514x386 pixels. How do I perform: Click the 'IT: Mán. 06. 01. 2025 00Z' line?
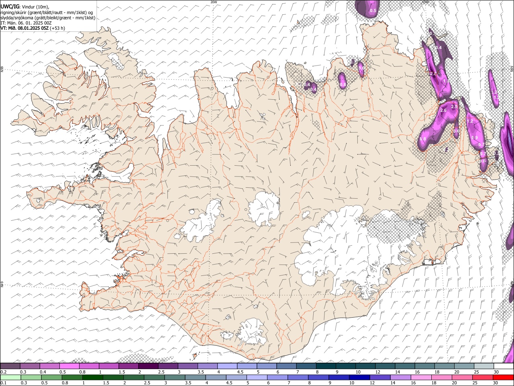pyautogui.click(x=26, y=23)
